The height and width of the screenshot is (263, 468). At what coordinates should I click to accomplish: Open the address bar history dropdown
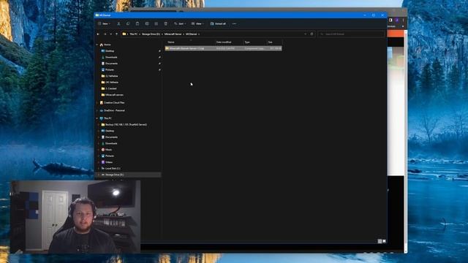coord(305,34)
